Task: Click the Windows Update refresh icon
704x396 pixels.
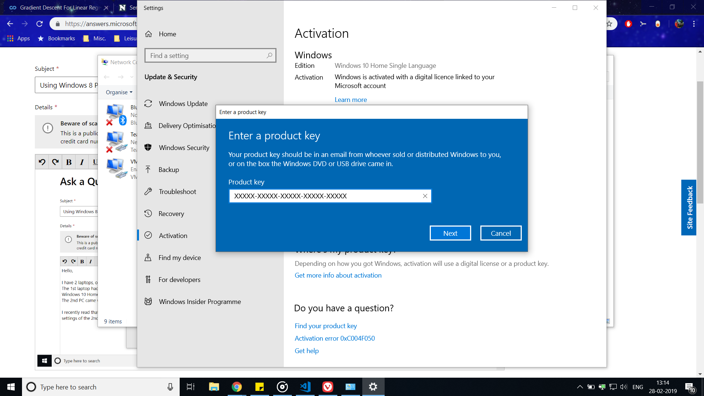Action: pos(148,104)
